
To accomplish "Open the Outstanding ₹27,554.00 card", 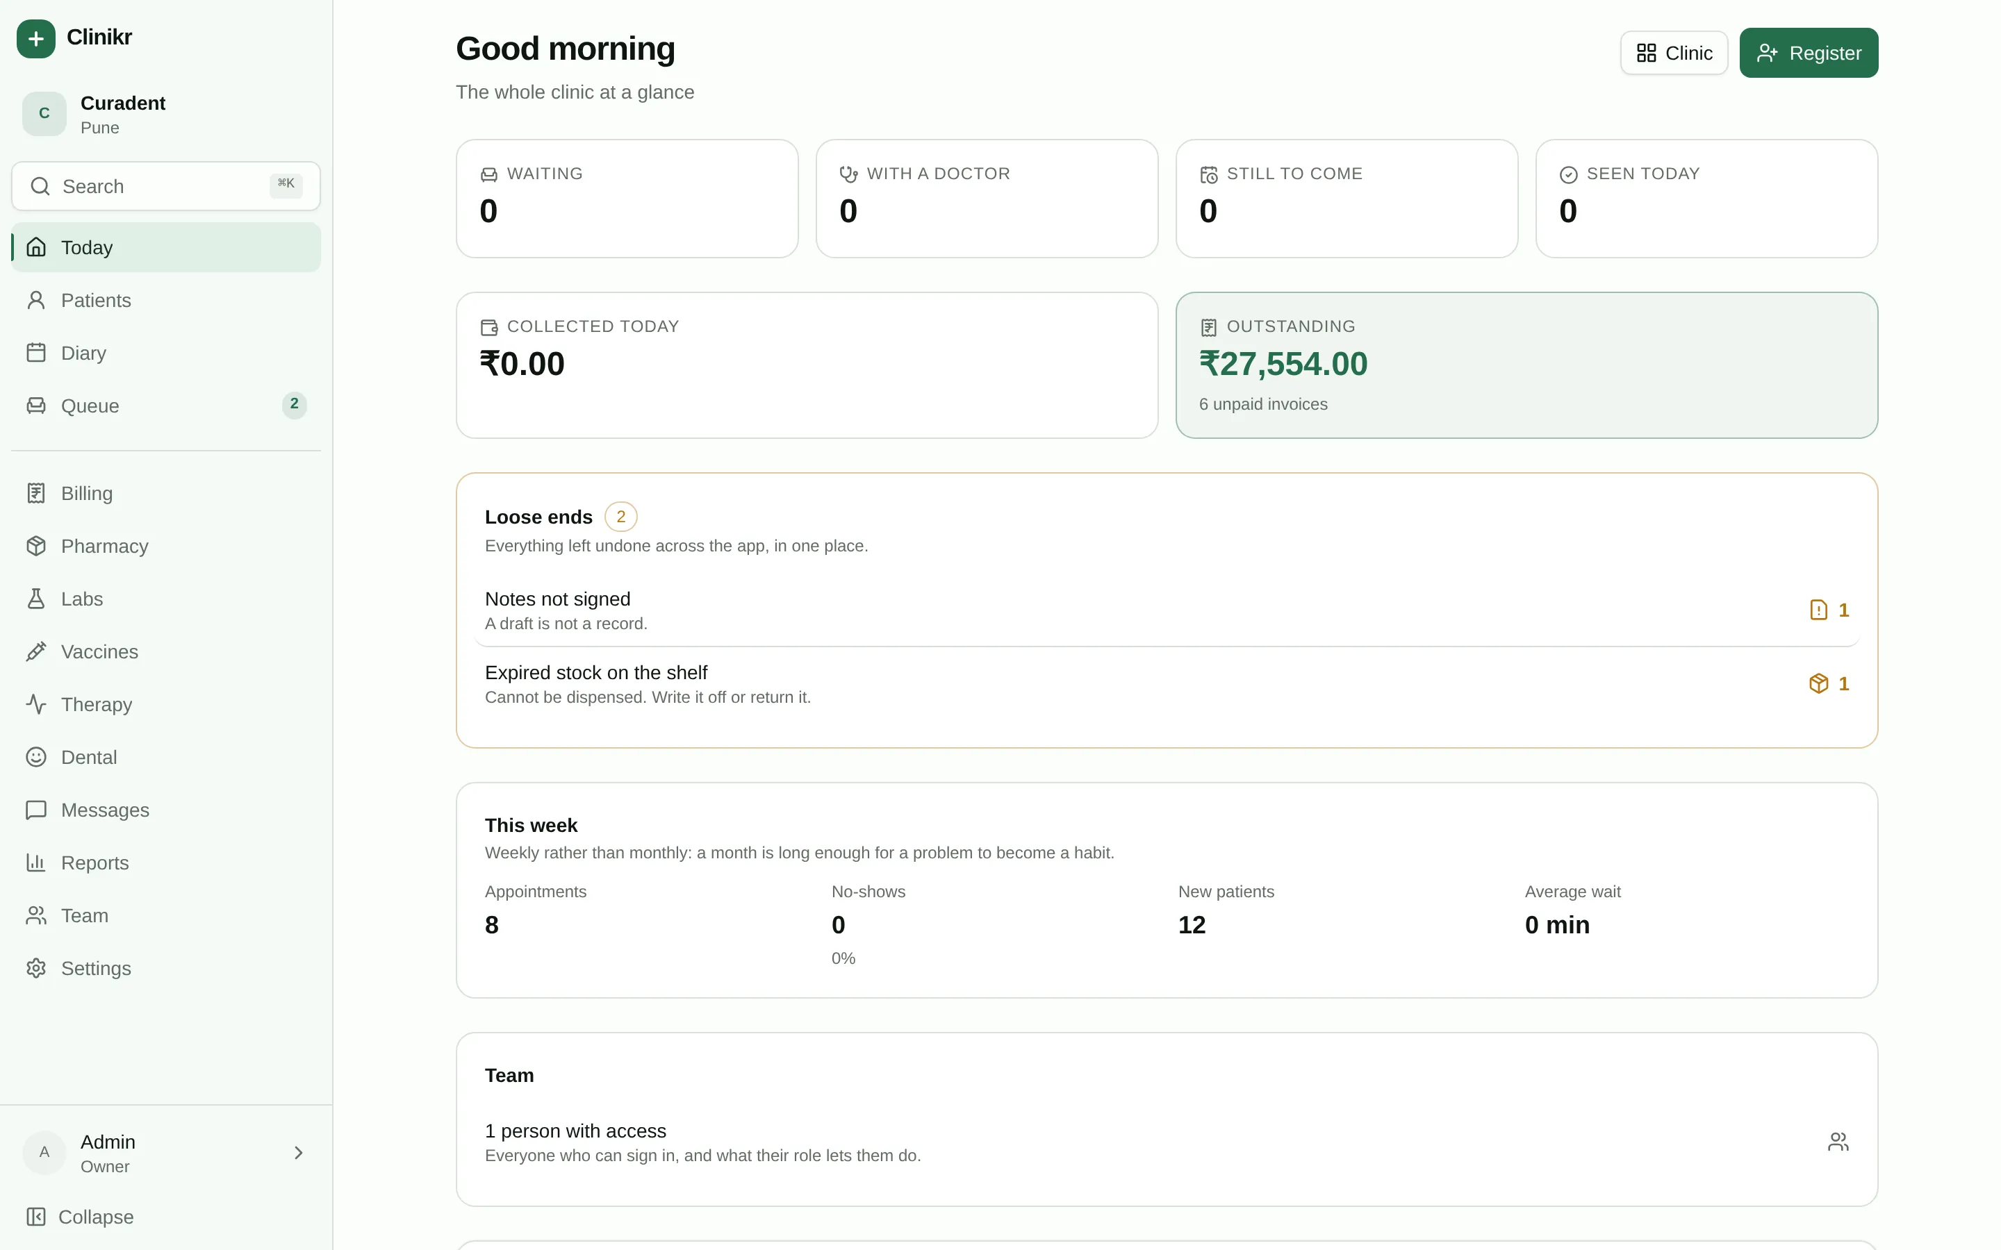I will (1526, 365).
